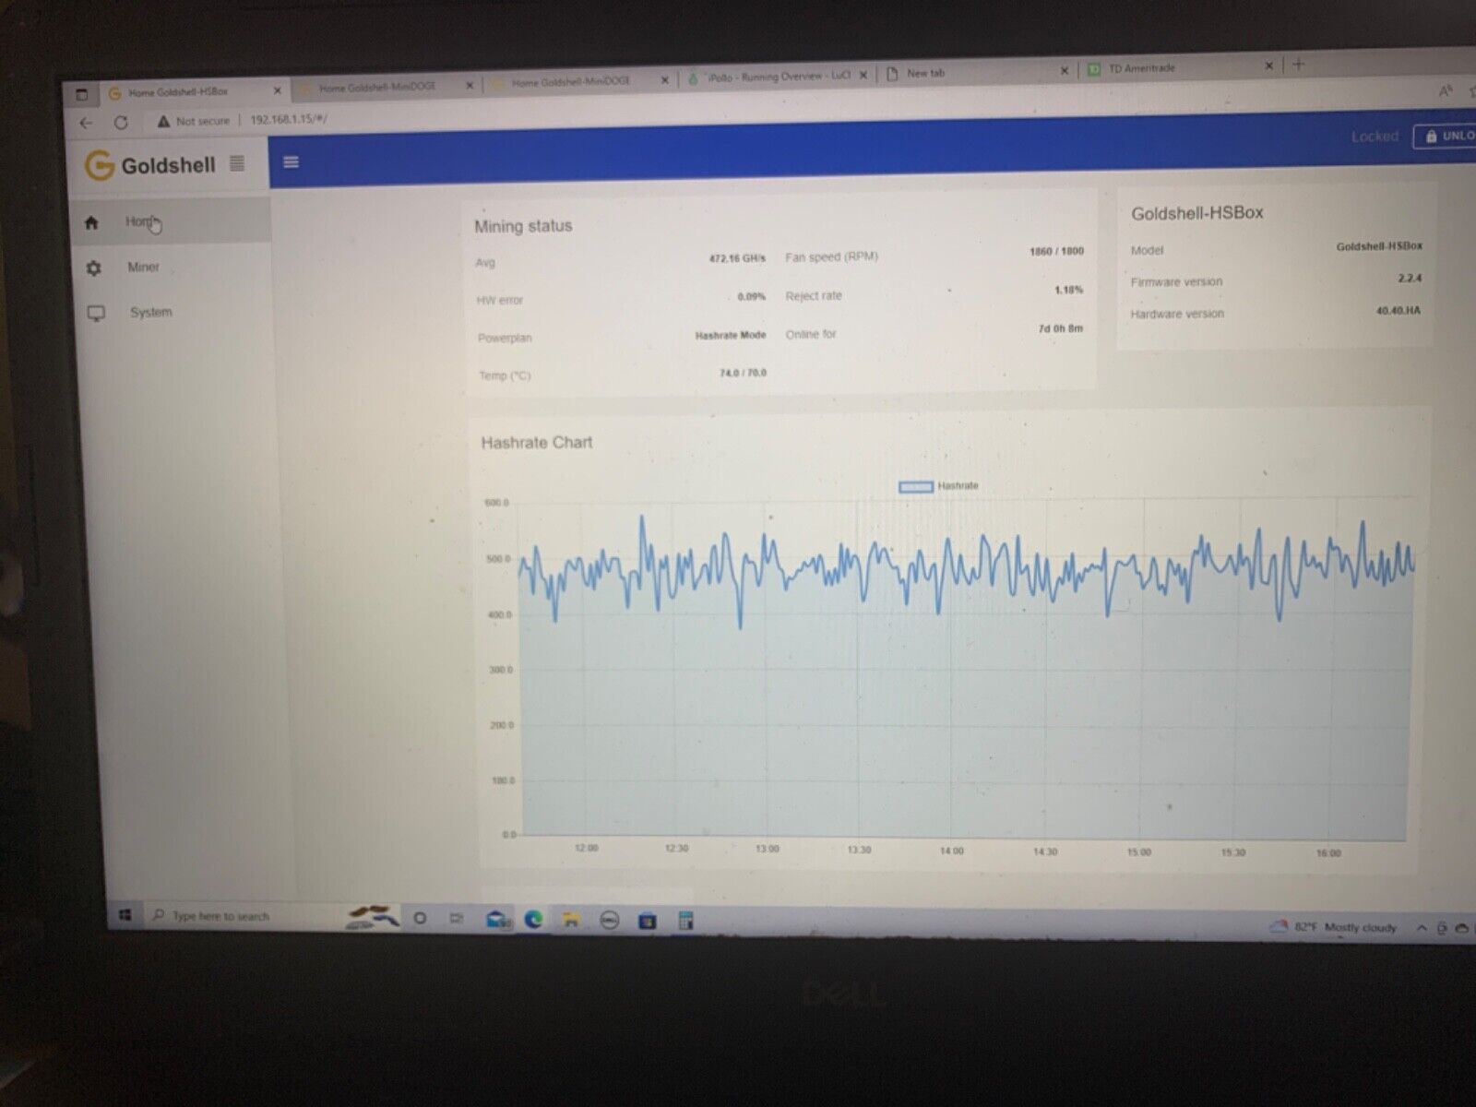Click the read aloud icon in address bar
This screenshot has width=1476, height=1107.
1445,90
